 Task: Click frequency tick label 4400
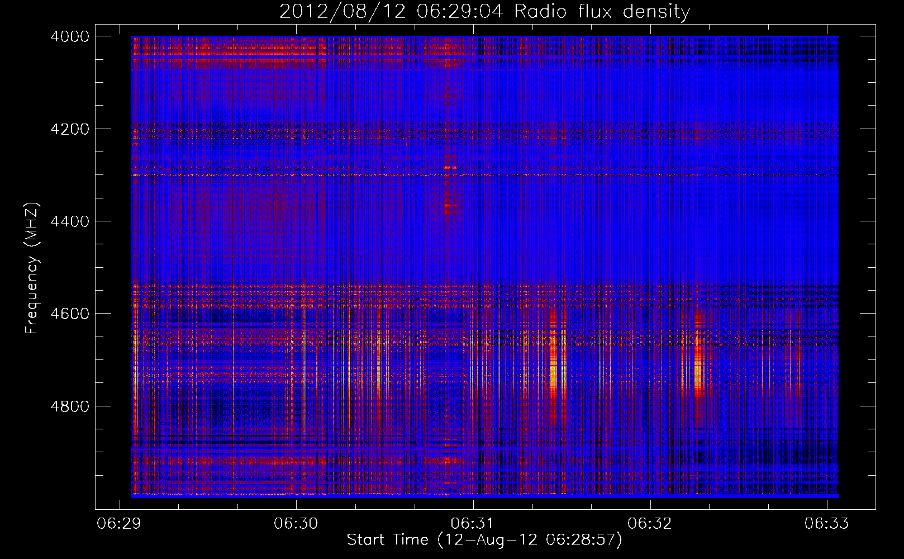[x=70, y=221]
